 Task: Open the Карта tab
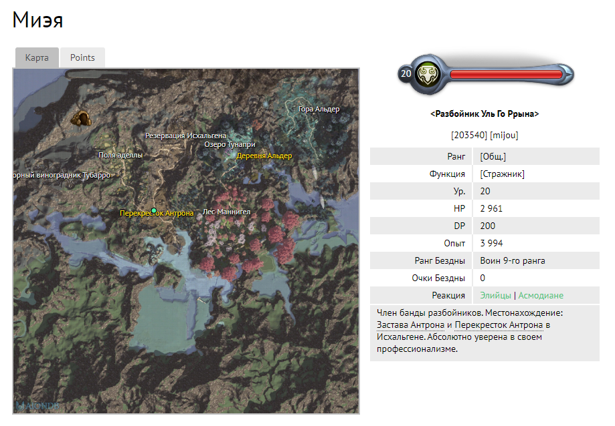coord(37,57)
